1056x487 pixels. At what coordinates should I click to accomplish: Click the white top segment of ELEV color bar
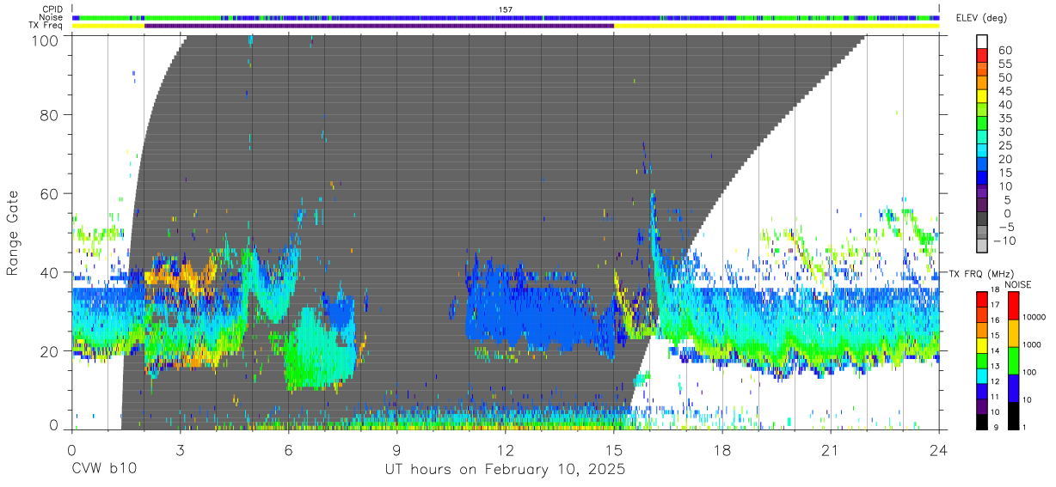(x=981, y=42)
